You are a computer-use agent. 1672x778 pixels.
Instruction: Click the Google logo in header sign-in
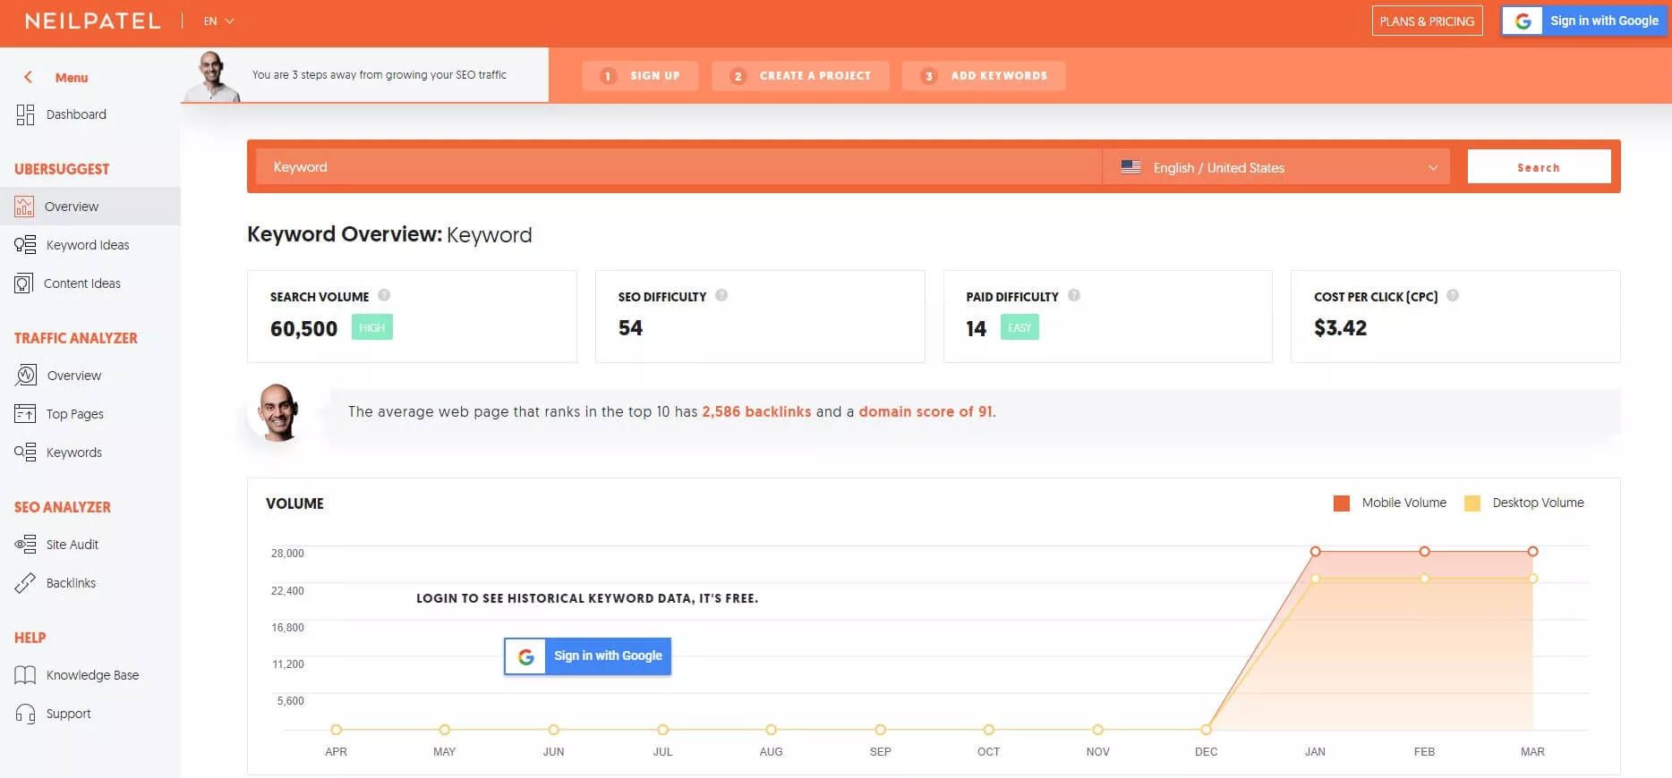coord(1523,21)
